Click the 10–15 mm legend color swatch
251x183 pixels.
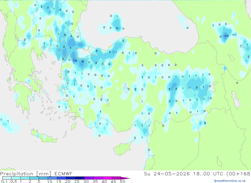click(x=52, y=178)
